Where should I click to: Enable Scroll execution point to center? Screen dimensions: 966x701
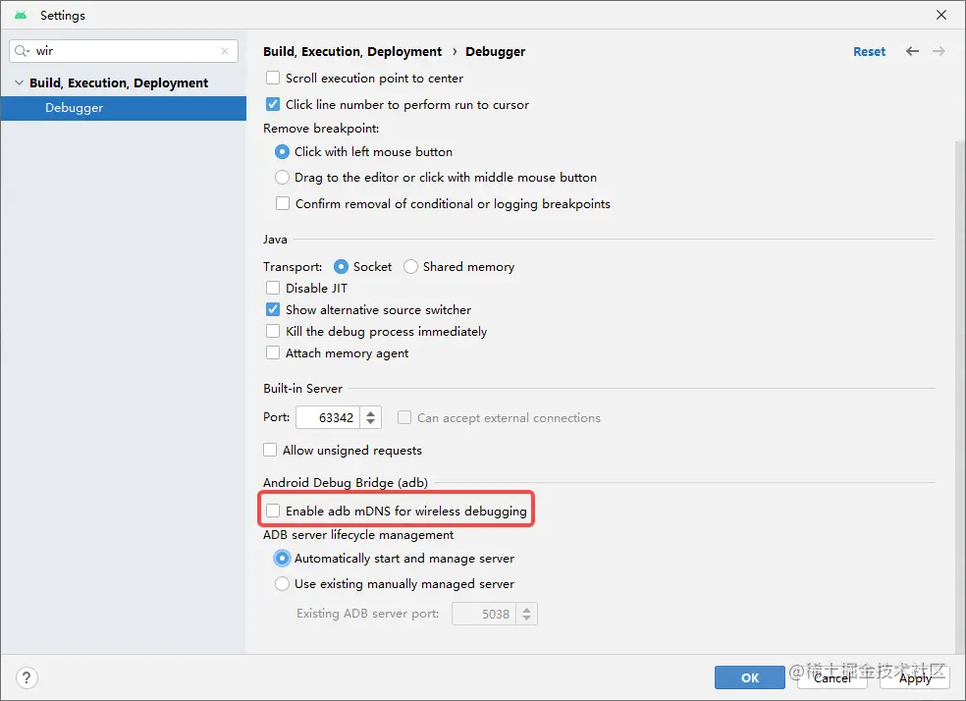click(273, 79)
